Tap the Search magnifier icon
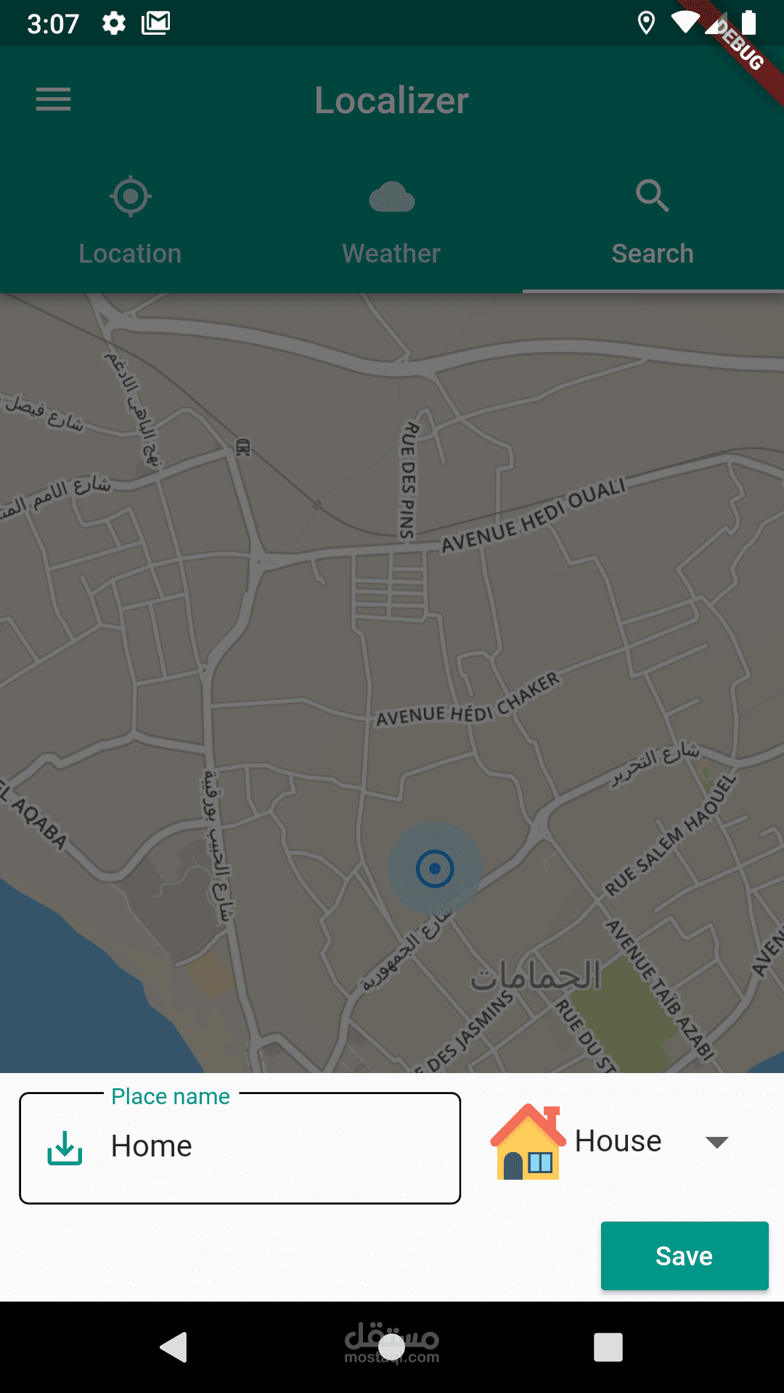The width and height of the screenshot is (784, 1393). coord(652,196)
